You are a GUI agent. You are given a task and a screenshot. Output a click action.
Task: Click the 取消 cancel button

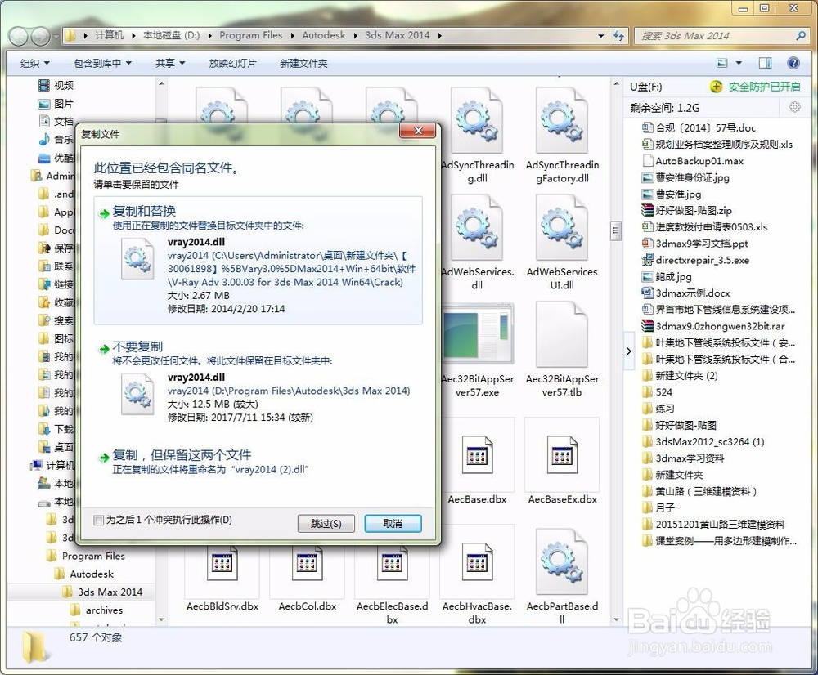click(393, 523)
